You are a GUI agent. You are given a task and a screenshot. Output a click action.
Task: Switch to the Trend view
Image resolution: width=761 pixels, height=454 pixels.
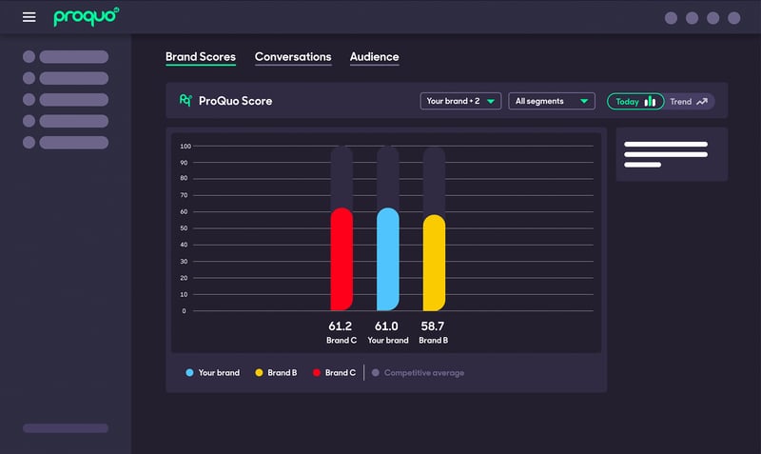pos(689,102)
